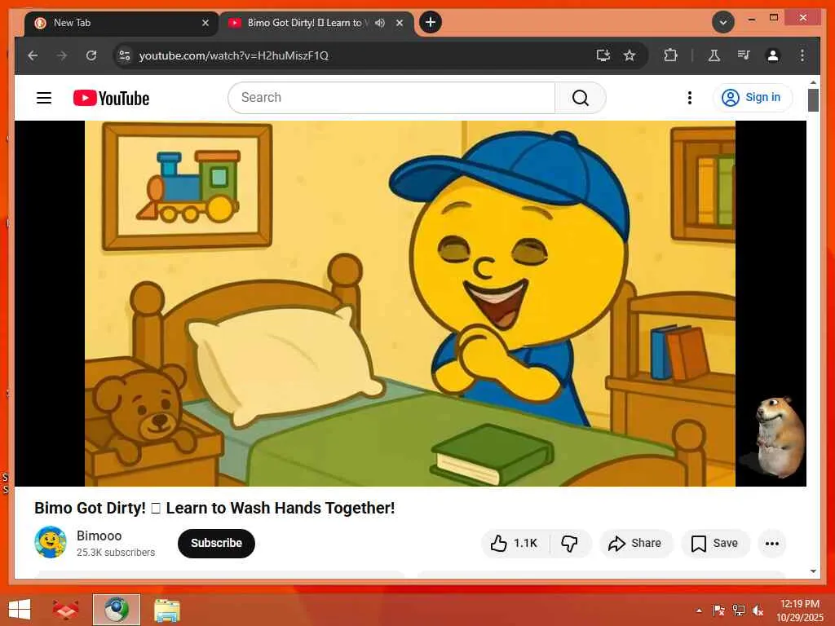
Task: Open the browser profile icon
Action: tap(773, 55)
